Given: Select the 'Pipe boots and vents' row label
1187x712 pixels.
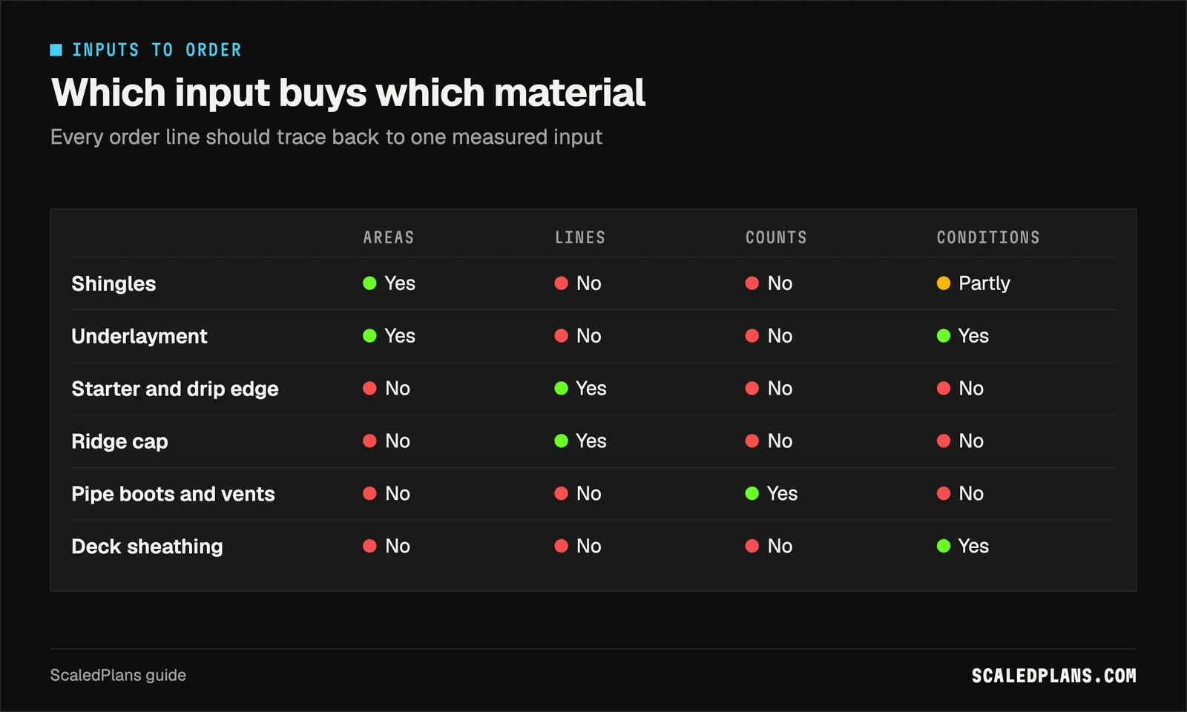Looking at the screenshot, I should point(173,494).
